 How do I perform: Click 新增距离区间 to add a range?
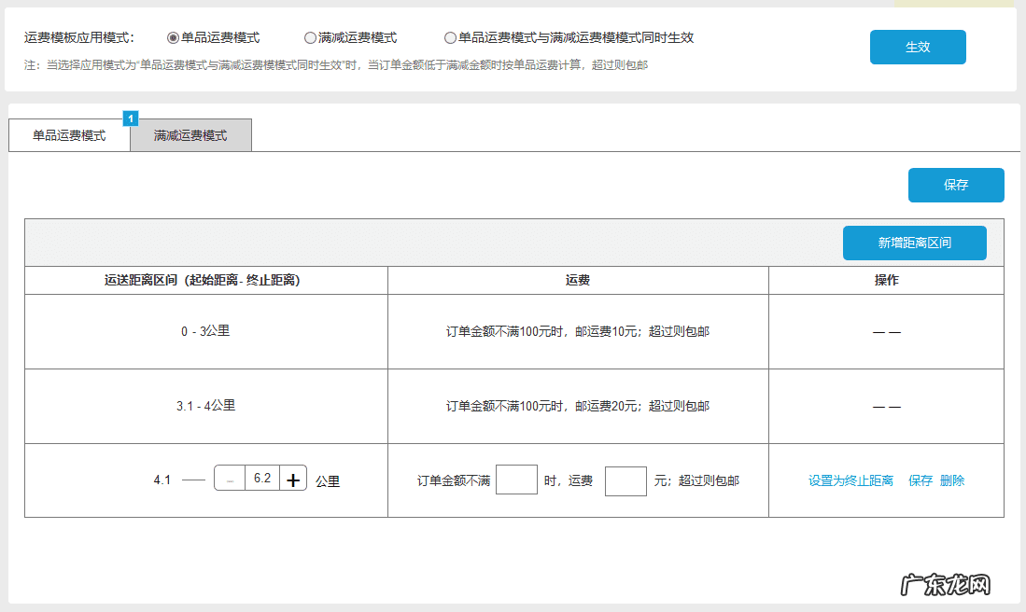pyautogui.click(x=914, y=243)
